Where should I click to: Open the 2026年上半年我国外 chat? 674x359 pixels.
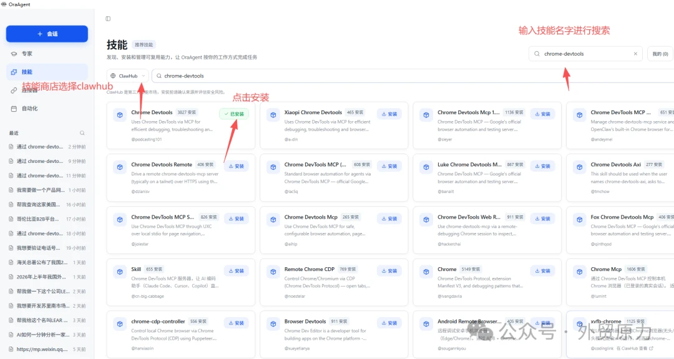47,277
